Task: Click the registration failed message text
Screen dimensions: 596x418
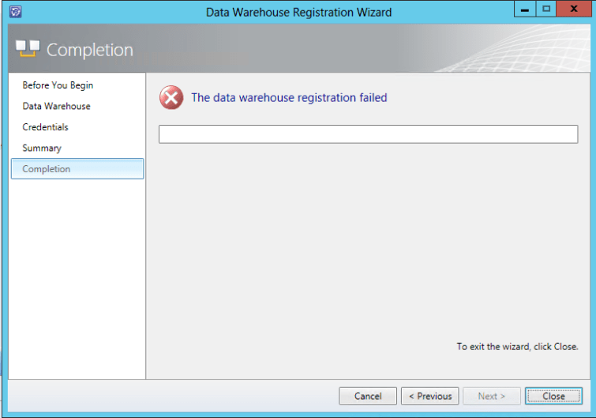Action: 289,98
